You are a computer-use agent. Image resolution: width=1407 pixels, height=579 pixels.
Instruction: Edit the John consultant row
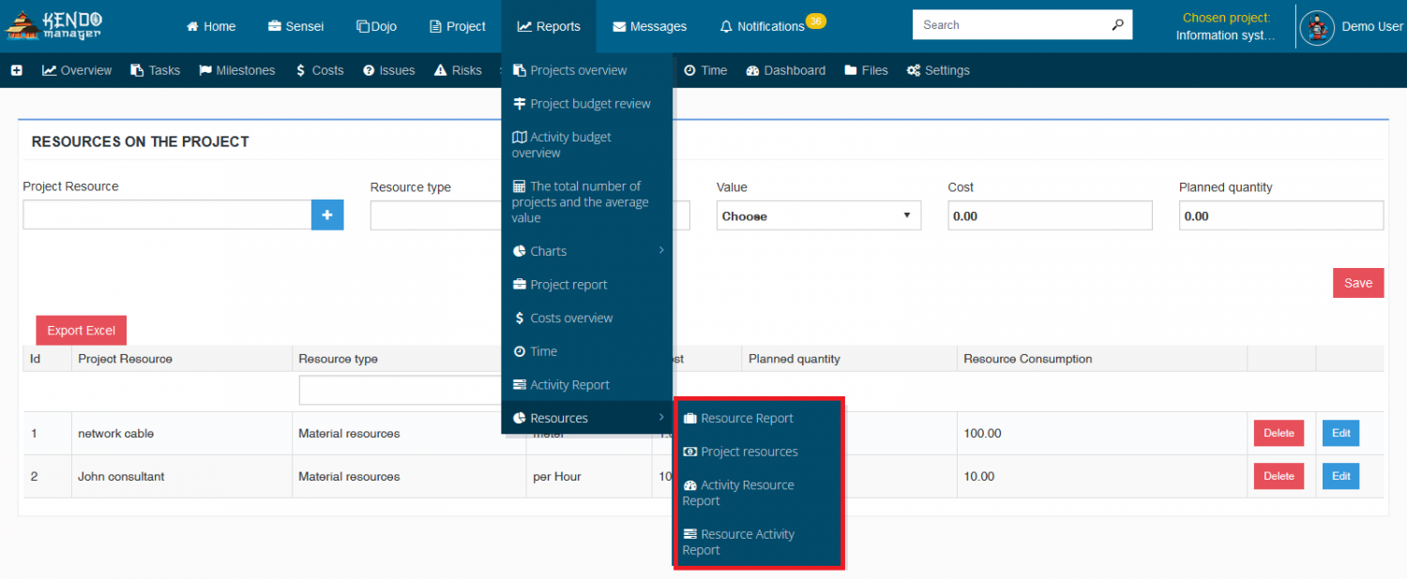pyautogui.click(x=1341, y=476)
